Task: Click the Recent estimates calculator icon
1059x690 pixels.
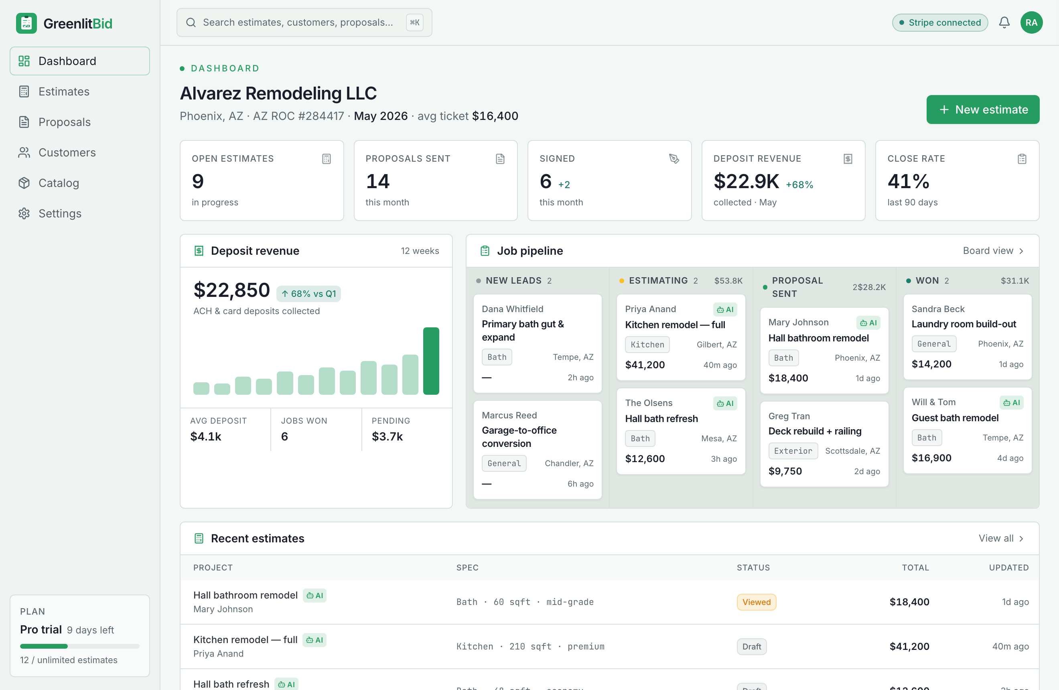Action: tap(199, 538)
